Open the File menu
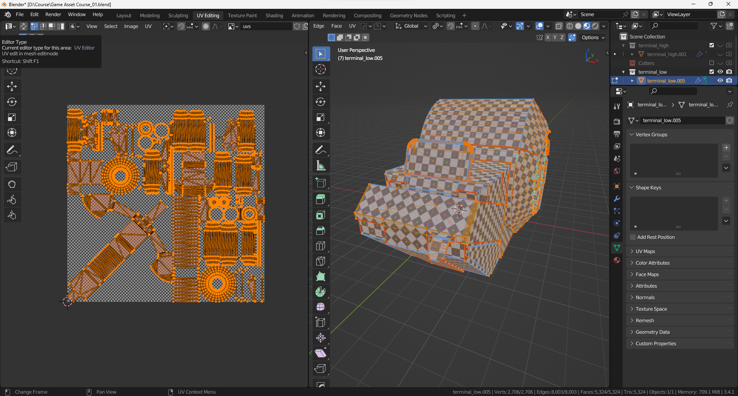 click(x=20, y=15)
